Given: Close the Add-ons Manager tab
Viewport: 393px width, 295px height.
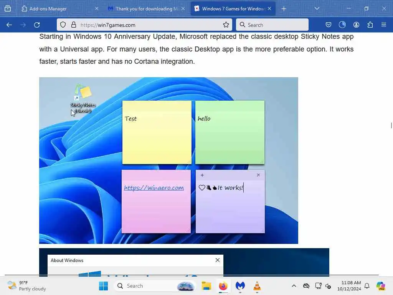Looking at the screenshot, I should click(x=97, y=8).
